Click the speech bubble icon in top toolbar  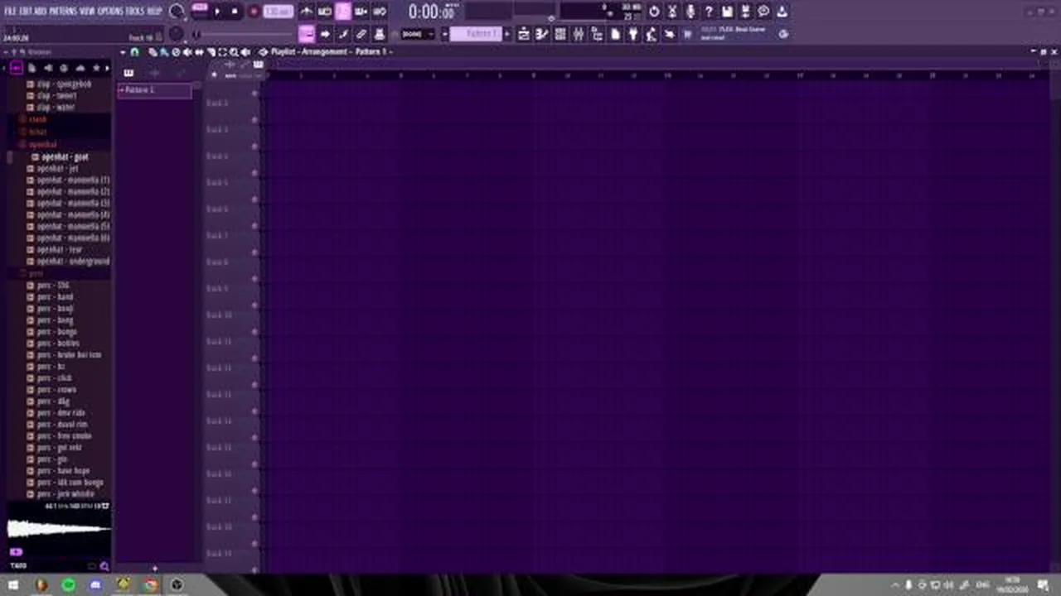coord(763,12)
